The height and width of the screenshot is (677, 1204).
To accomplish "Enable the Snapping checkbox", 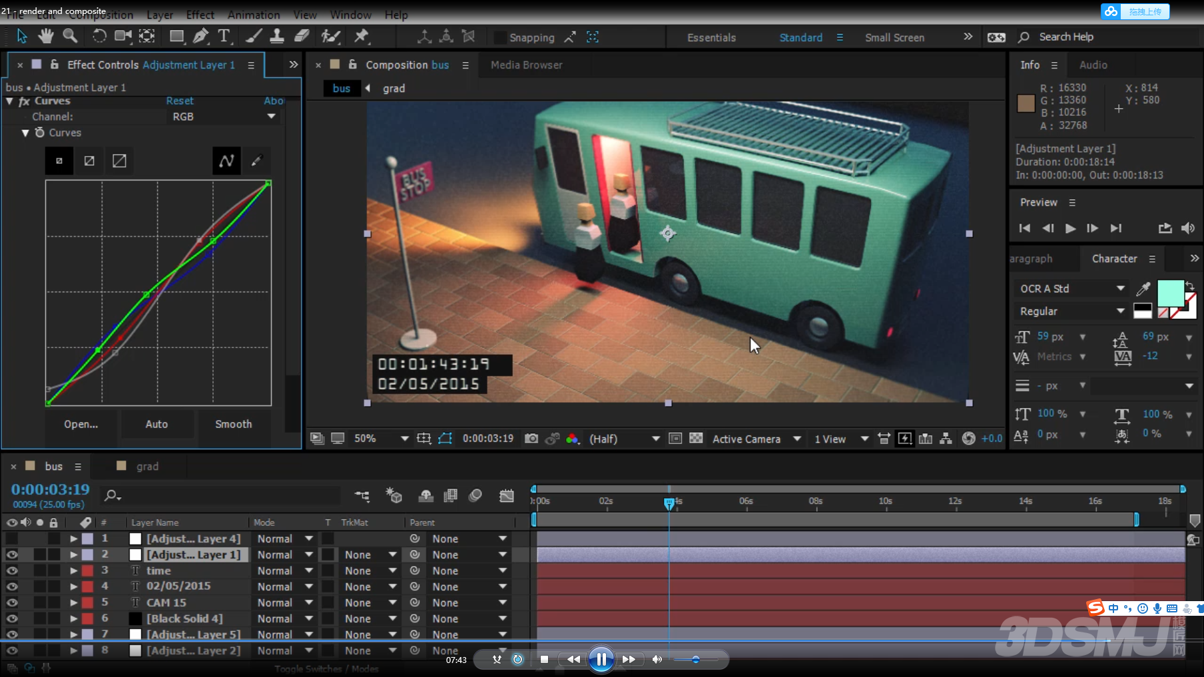I will coord(499,37).
